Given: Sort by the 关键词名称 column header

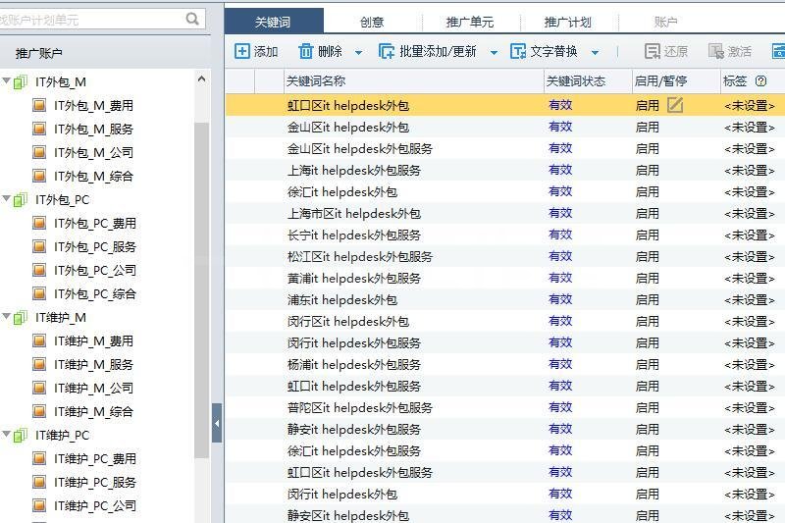Looking at the screenshot, I should [414, 81].
